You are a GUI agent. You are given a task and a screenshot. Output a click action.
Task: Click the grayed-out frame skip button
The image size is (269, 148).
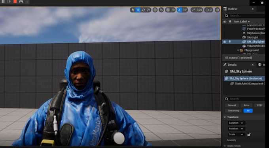9,2
